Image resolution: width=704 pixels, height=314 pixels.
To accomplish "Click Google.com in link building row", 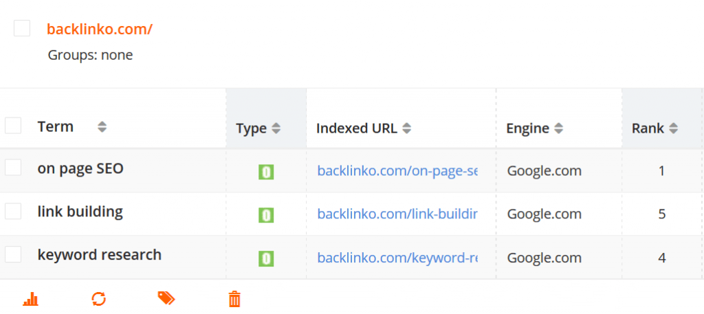I will [544, 214].
